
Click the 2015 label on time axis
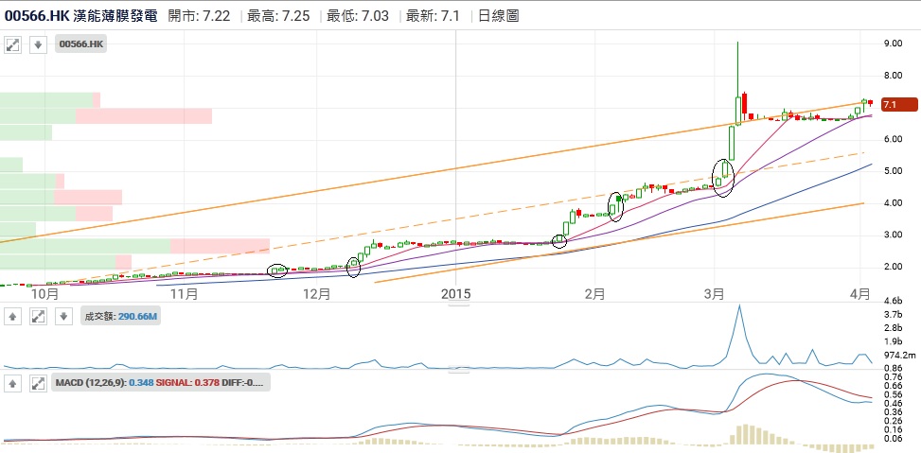click(x=455, y=294)
